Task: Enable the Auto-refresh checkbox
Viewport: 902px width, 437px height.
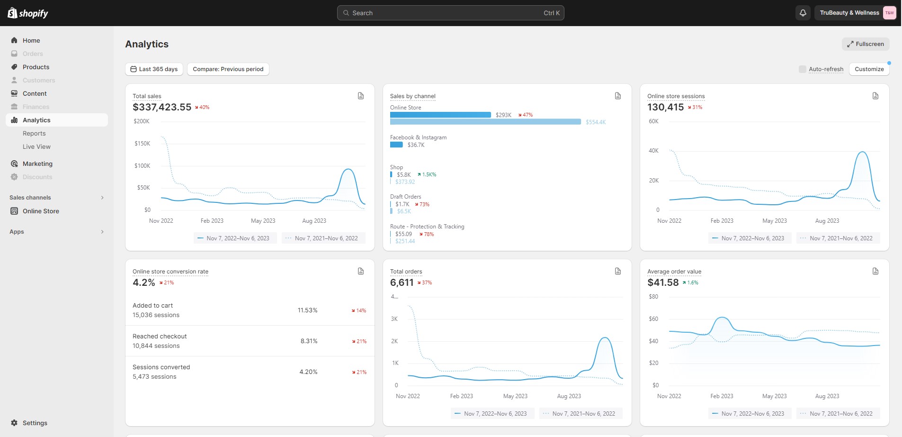Action: pos(802,69)
